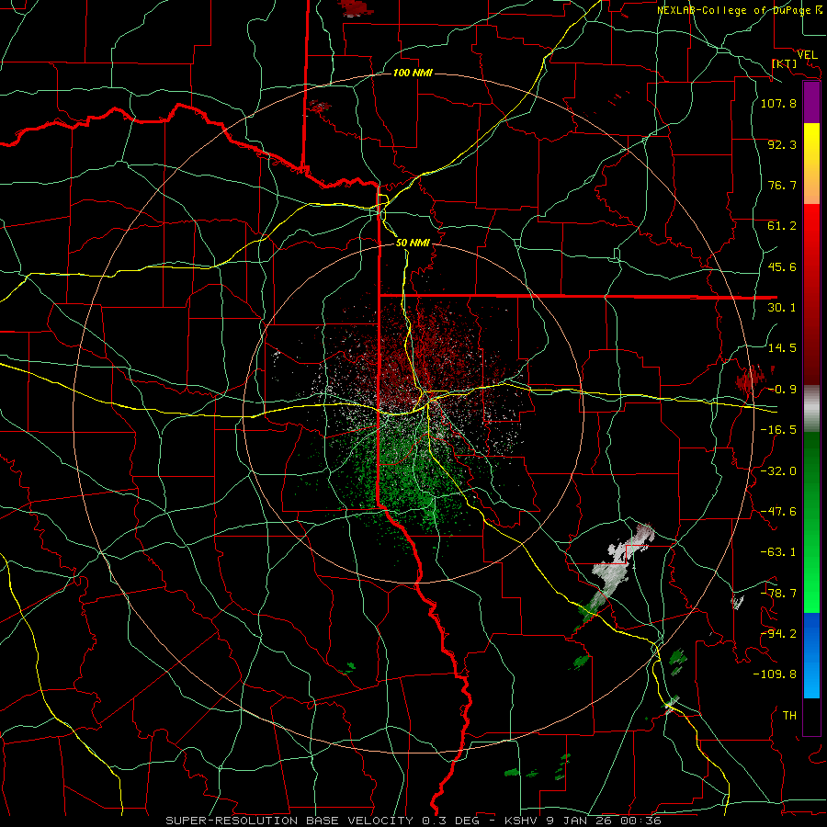Pick the green segment of the velocity color bar

(811, 522)
